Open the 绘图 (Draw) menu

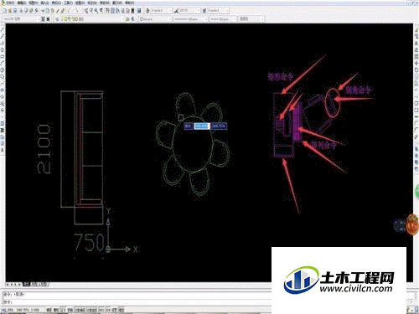(x=80, y=3)
